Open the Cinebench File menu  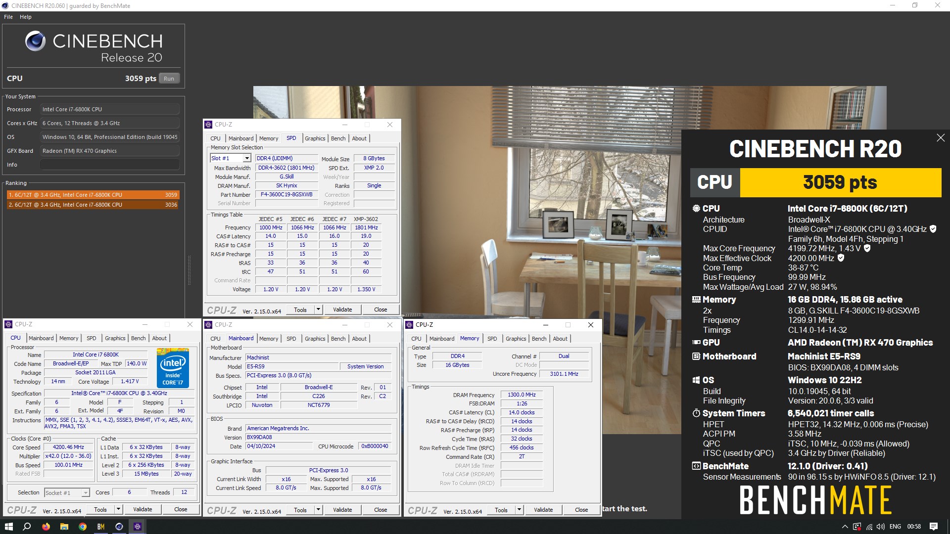(x=8, y=17)
